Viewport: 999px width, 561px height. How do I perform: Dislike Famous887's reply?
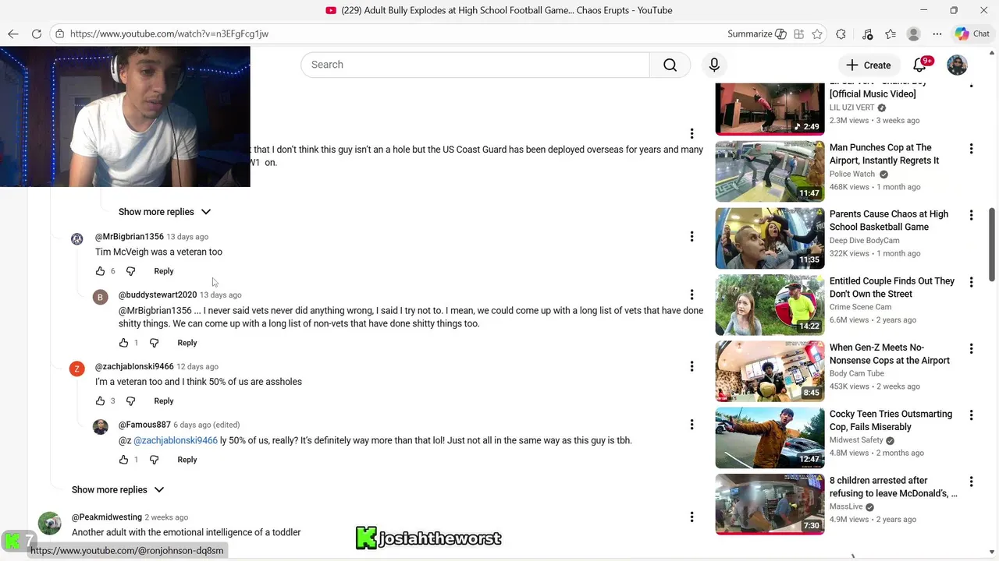pos(154,460)
